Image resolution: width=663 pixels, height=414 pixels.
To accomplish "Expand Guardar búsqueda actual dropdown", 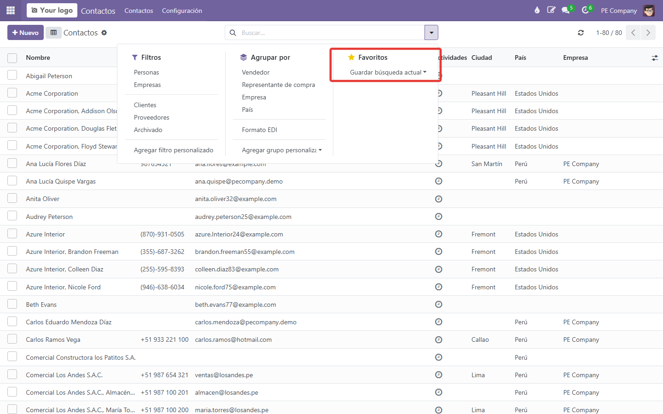I will tap(388, 72).
